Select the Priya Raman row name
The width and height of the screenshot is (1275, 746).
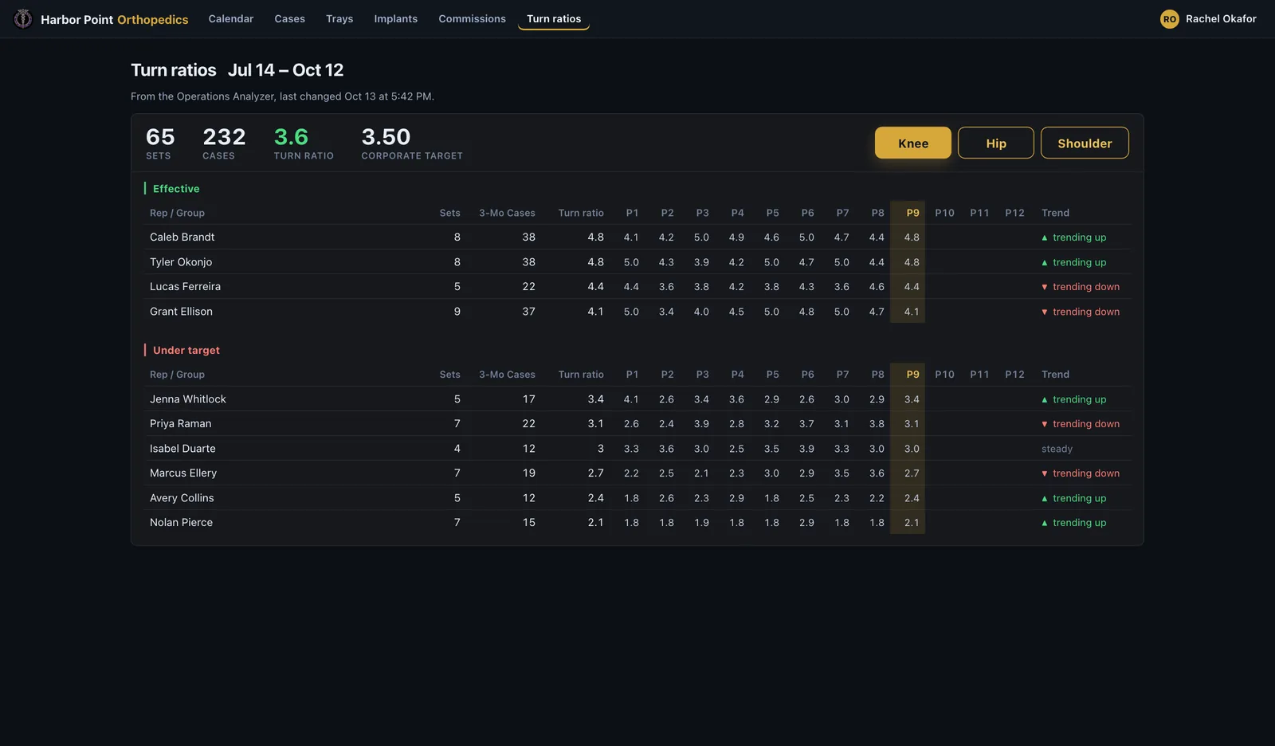tap(181, 424)
